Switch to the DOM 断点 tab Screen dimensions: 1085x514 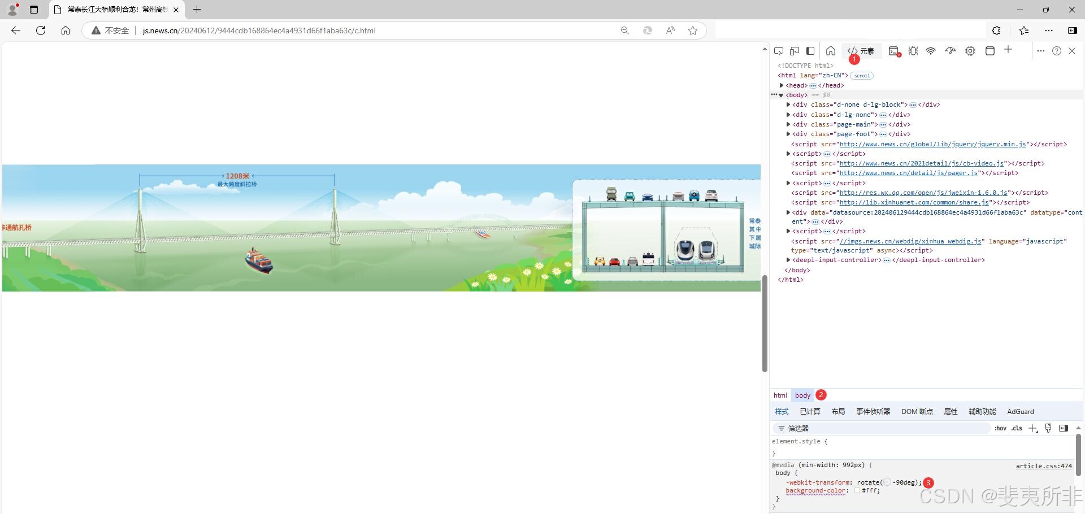917,411
